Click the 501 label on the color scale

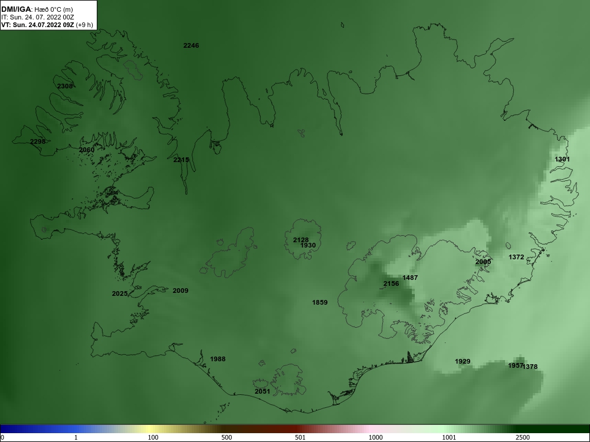click(300, 437)
